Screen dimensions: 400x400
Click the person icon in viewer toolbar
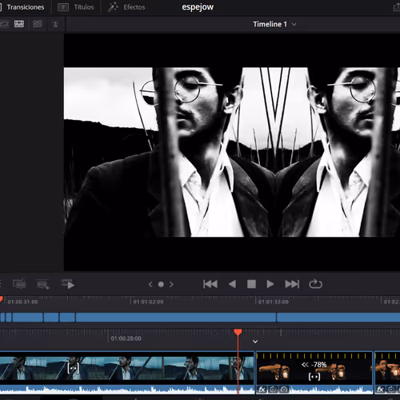point(55,25)
